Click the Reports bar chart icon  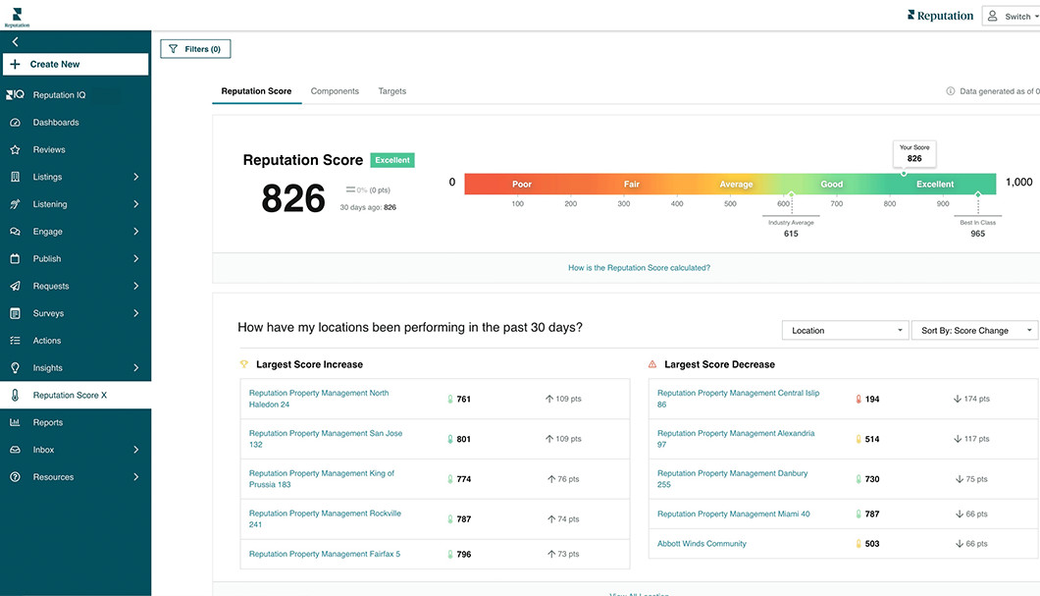15,422
